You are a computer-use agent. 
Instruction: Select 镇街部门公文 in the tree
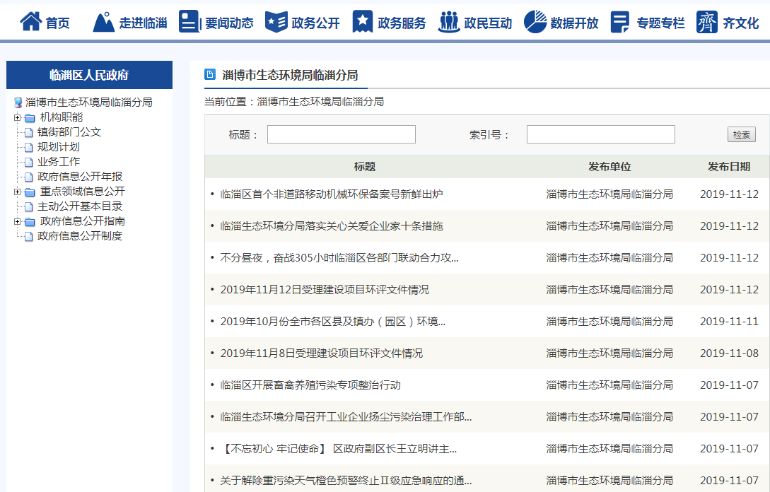click(x=69, y=132)
